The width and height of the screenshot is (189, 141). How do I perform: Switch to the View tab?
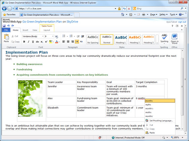tap(35, 30)
